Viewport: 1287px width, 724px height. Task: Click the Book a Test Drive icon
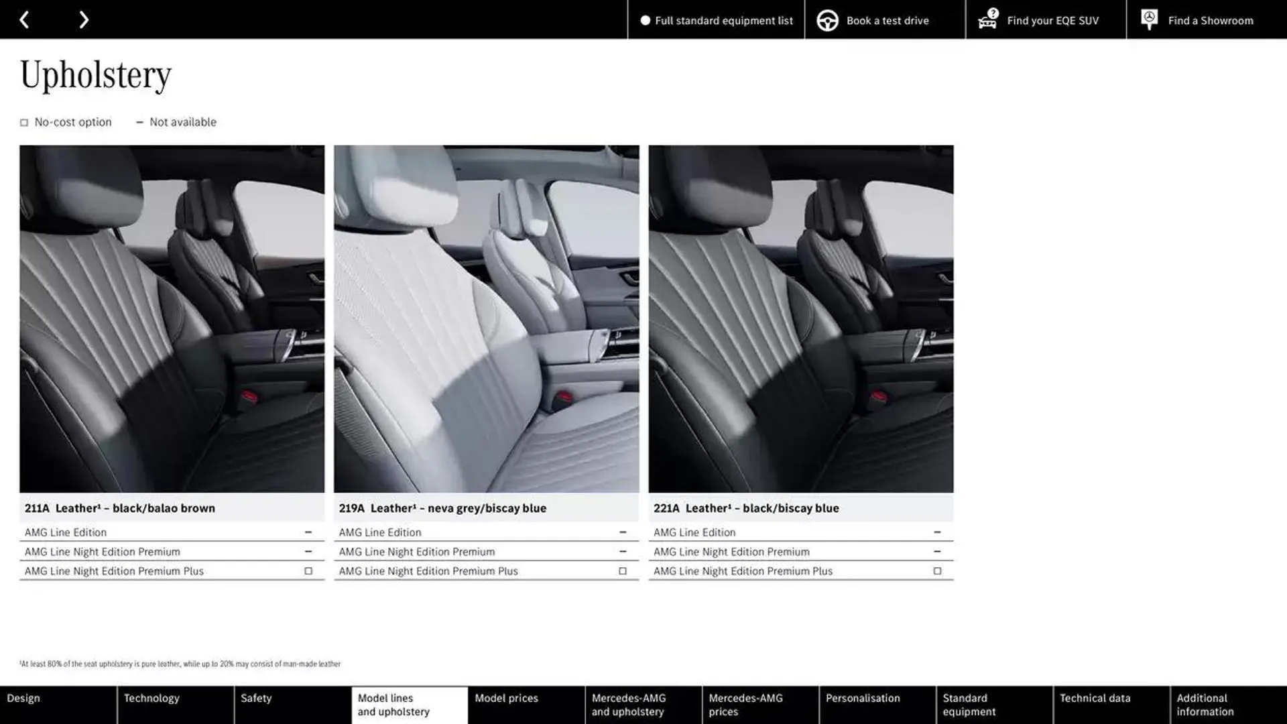coord(826,19)
